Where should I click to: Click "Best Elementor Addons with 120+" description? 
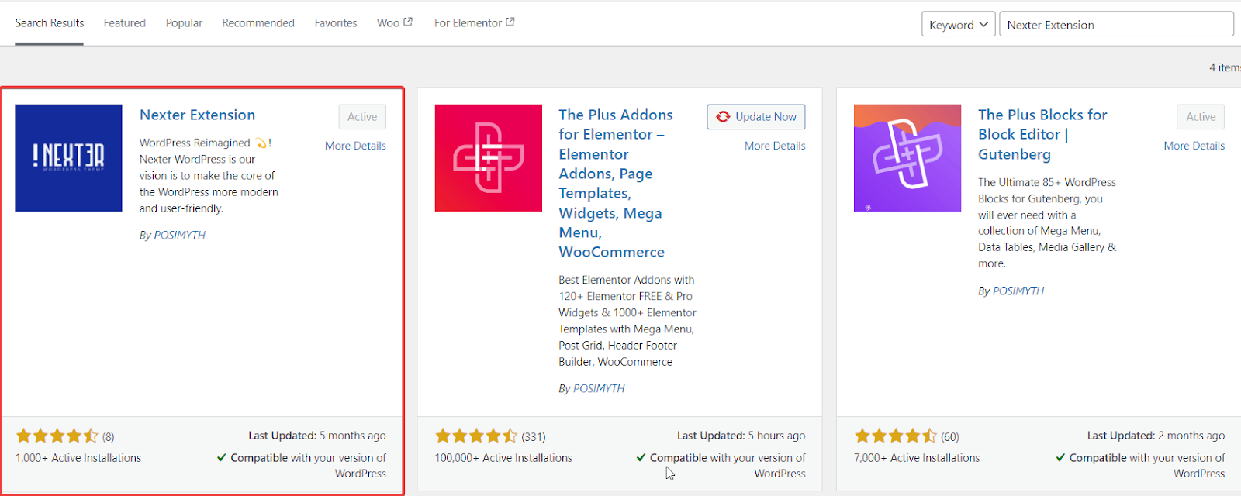point(627,321)
